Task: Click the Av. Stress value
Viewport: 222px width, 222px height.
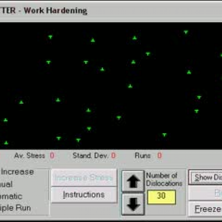Action: click(x=52, y=155)
